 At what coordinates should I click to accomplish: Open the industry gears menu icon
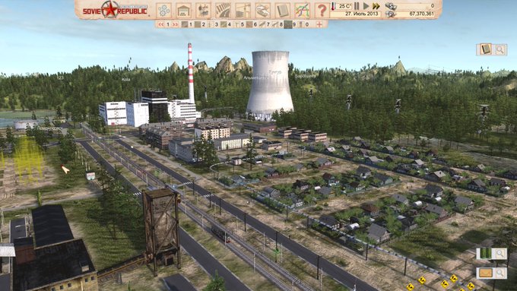click(164, 10)
